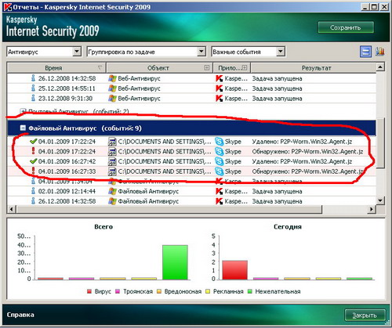This screenshot has width=392, height=328.
Task: Select timestamp 04.01.2009 16:27:33
Action: tap(67, 171)
